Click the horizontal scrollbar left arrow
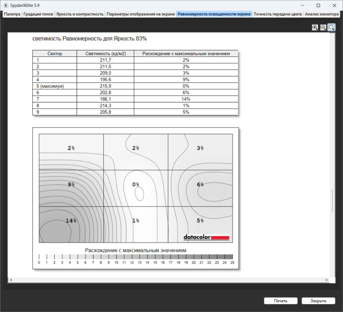343x312 pixels. pos(11,280)
